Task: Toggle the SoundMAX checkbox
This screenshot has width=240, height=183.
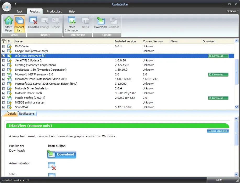Action: pos(3,107)
